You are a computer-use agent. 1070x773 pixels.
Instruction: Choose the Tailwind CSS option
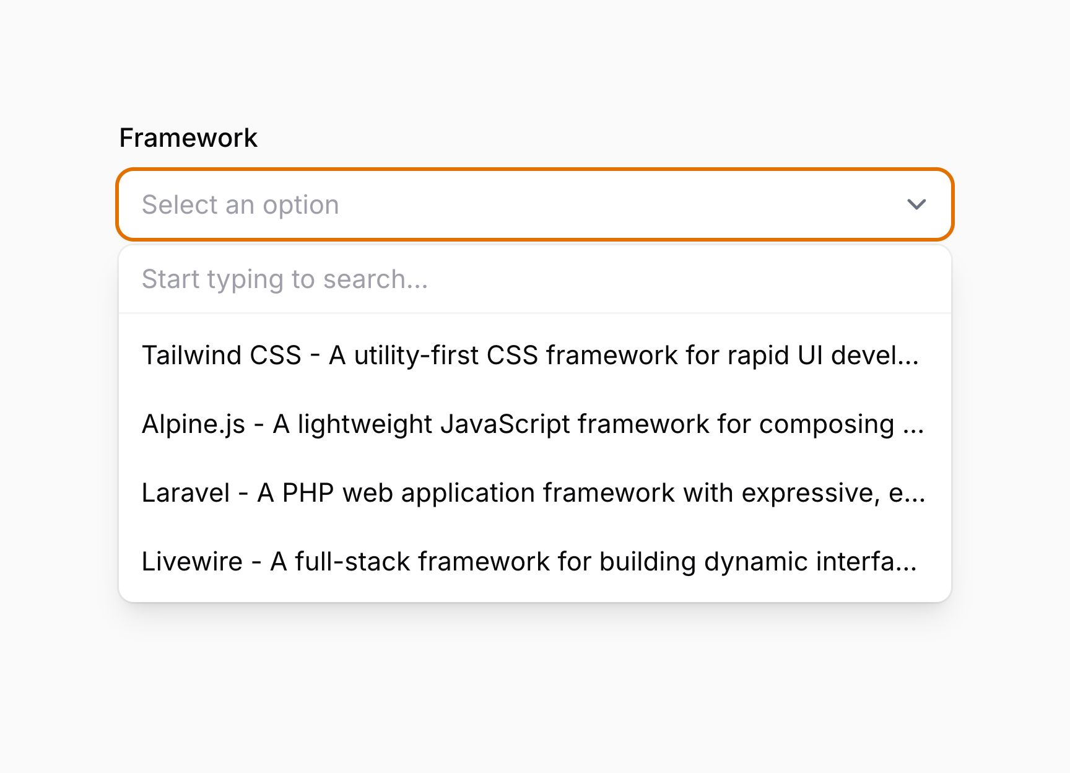pos(535,356)
